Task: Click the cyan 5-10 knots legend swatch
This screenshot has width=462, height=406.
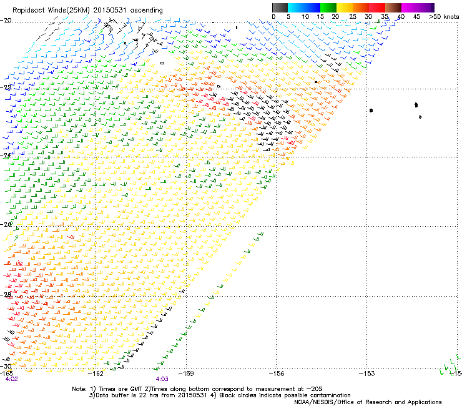Action: tap(296, 7)
